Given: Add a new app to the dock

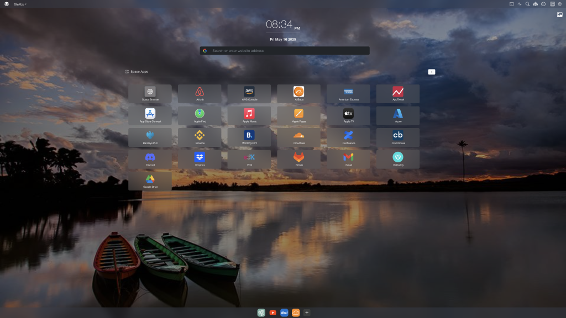Looking at the screenshot, I should click(307, 312).
